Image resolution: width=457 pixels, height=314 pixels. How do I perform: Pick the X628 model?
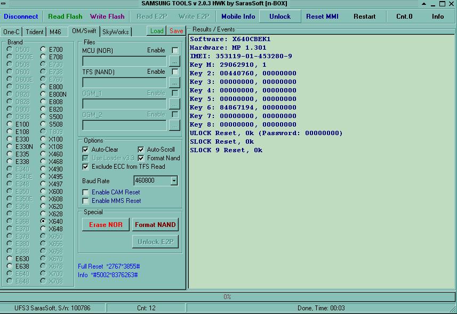click(43, 214)
